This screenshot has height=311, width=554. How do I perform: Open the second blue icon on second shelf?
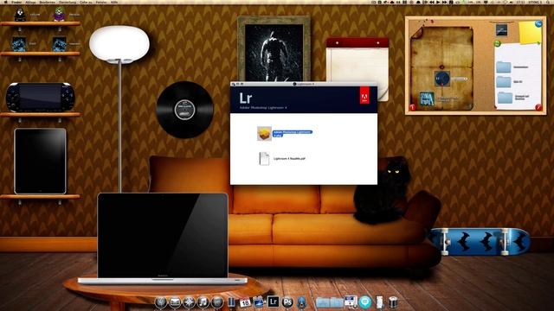click(x=59, y=44)
